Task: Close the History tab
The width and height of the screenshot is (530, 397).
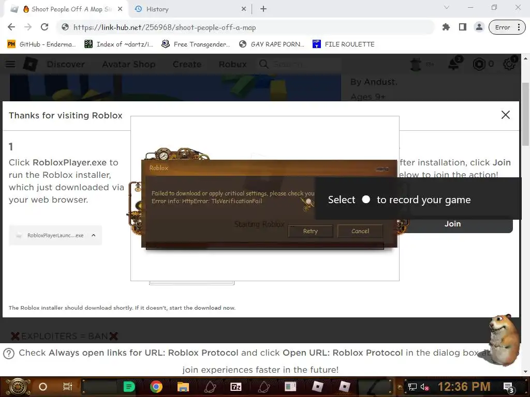Action: click(x=244, y=9)
